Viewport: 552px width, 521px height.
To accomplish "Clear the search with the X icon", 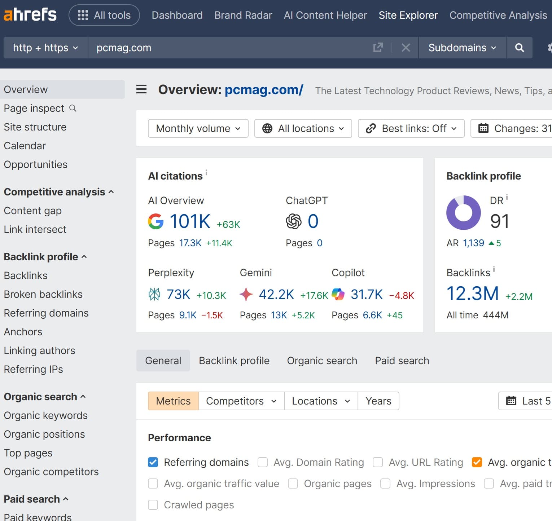I will (406, 48).
